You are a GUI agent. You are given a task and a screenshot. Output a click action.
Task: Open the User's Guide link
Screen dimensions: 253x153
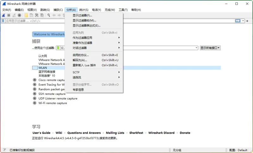click(41, 133)
